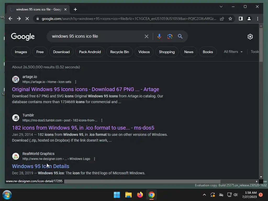Click the scroll right arrow
The width and height of the screenshot is (268, 201).
pyautogui.click(x=256, y=182)
